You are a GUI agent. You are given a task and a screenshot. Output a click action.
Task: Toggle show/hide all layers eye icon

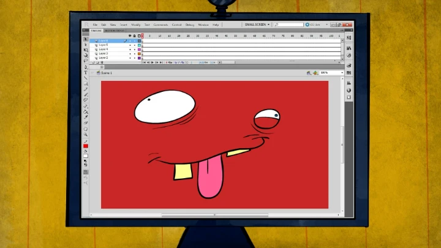tap(130, 36)
